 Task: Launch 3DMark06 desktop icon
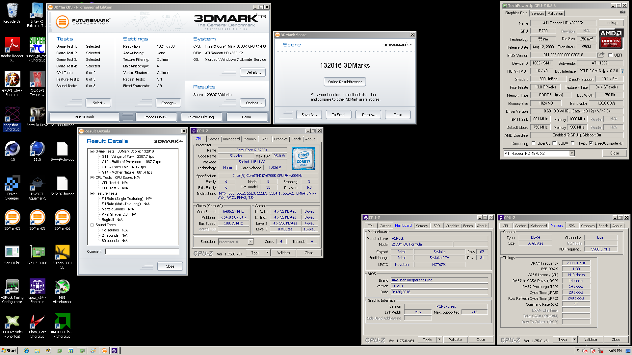point(62,220)
